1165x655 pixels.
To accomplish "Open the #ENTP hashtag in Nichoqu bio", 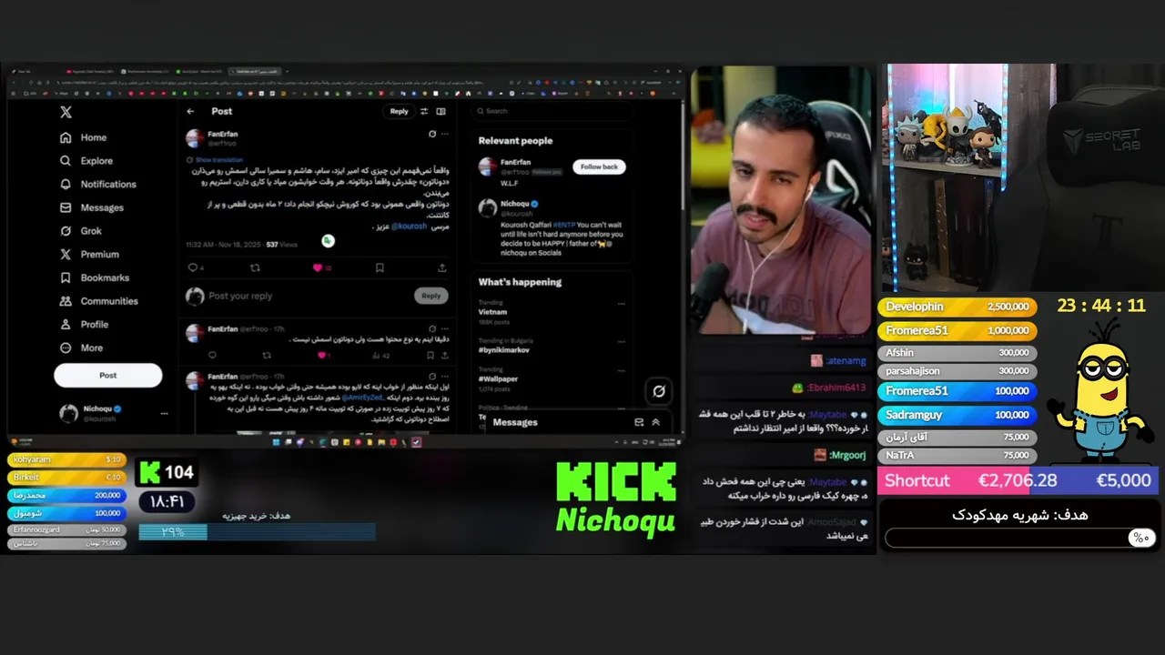I will coord(564,224).
